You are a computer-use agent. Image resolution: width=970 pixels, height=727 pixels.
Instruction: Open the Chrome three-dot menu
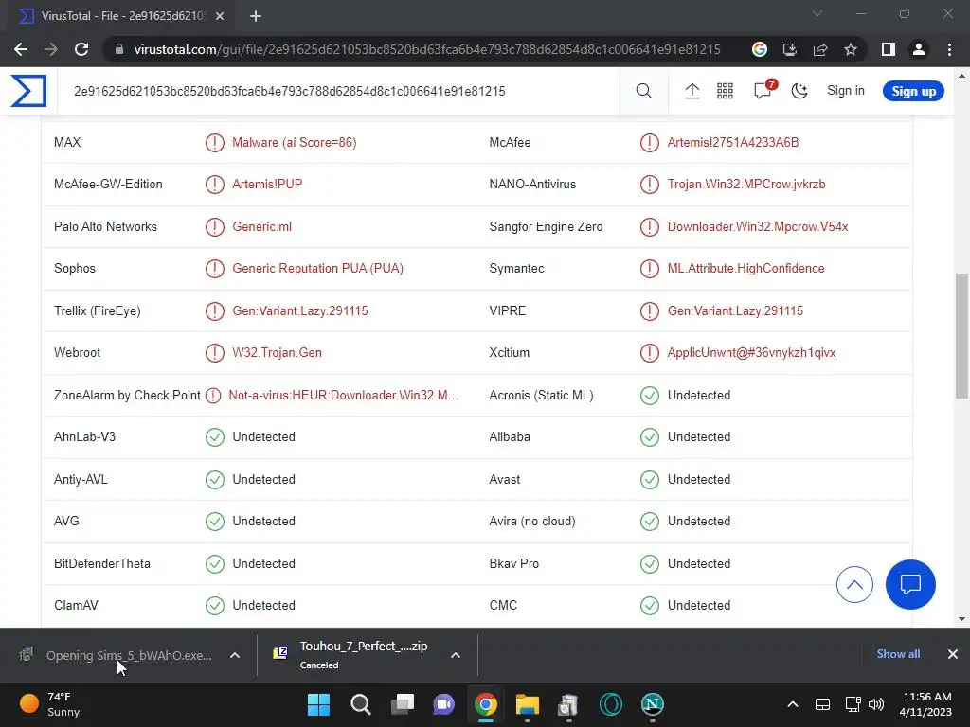pyautogui.click(x=949, y=49)
